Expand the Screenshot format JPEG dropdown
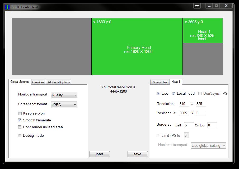Image resolution: width=239 pixels, height=169 pixels. click(x=64, y=105)
